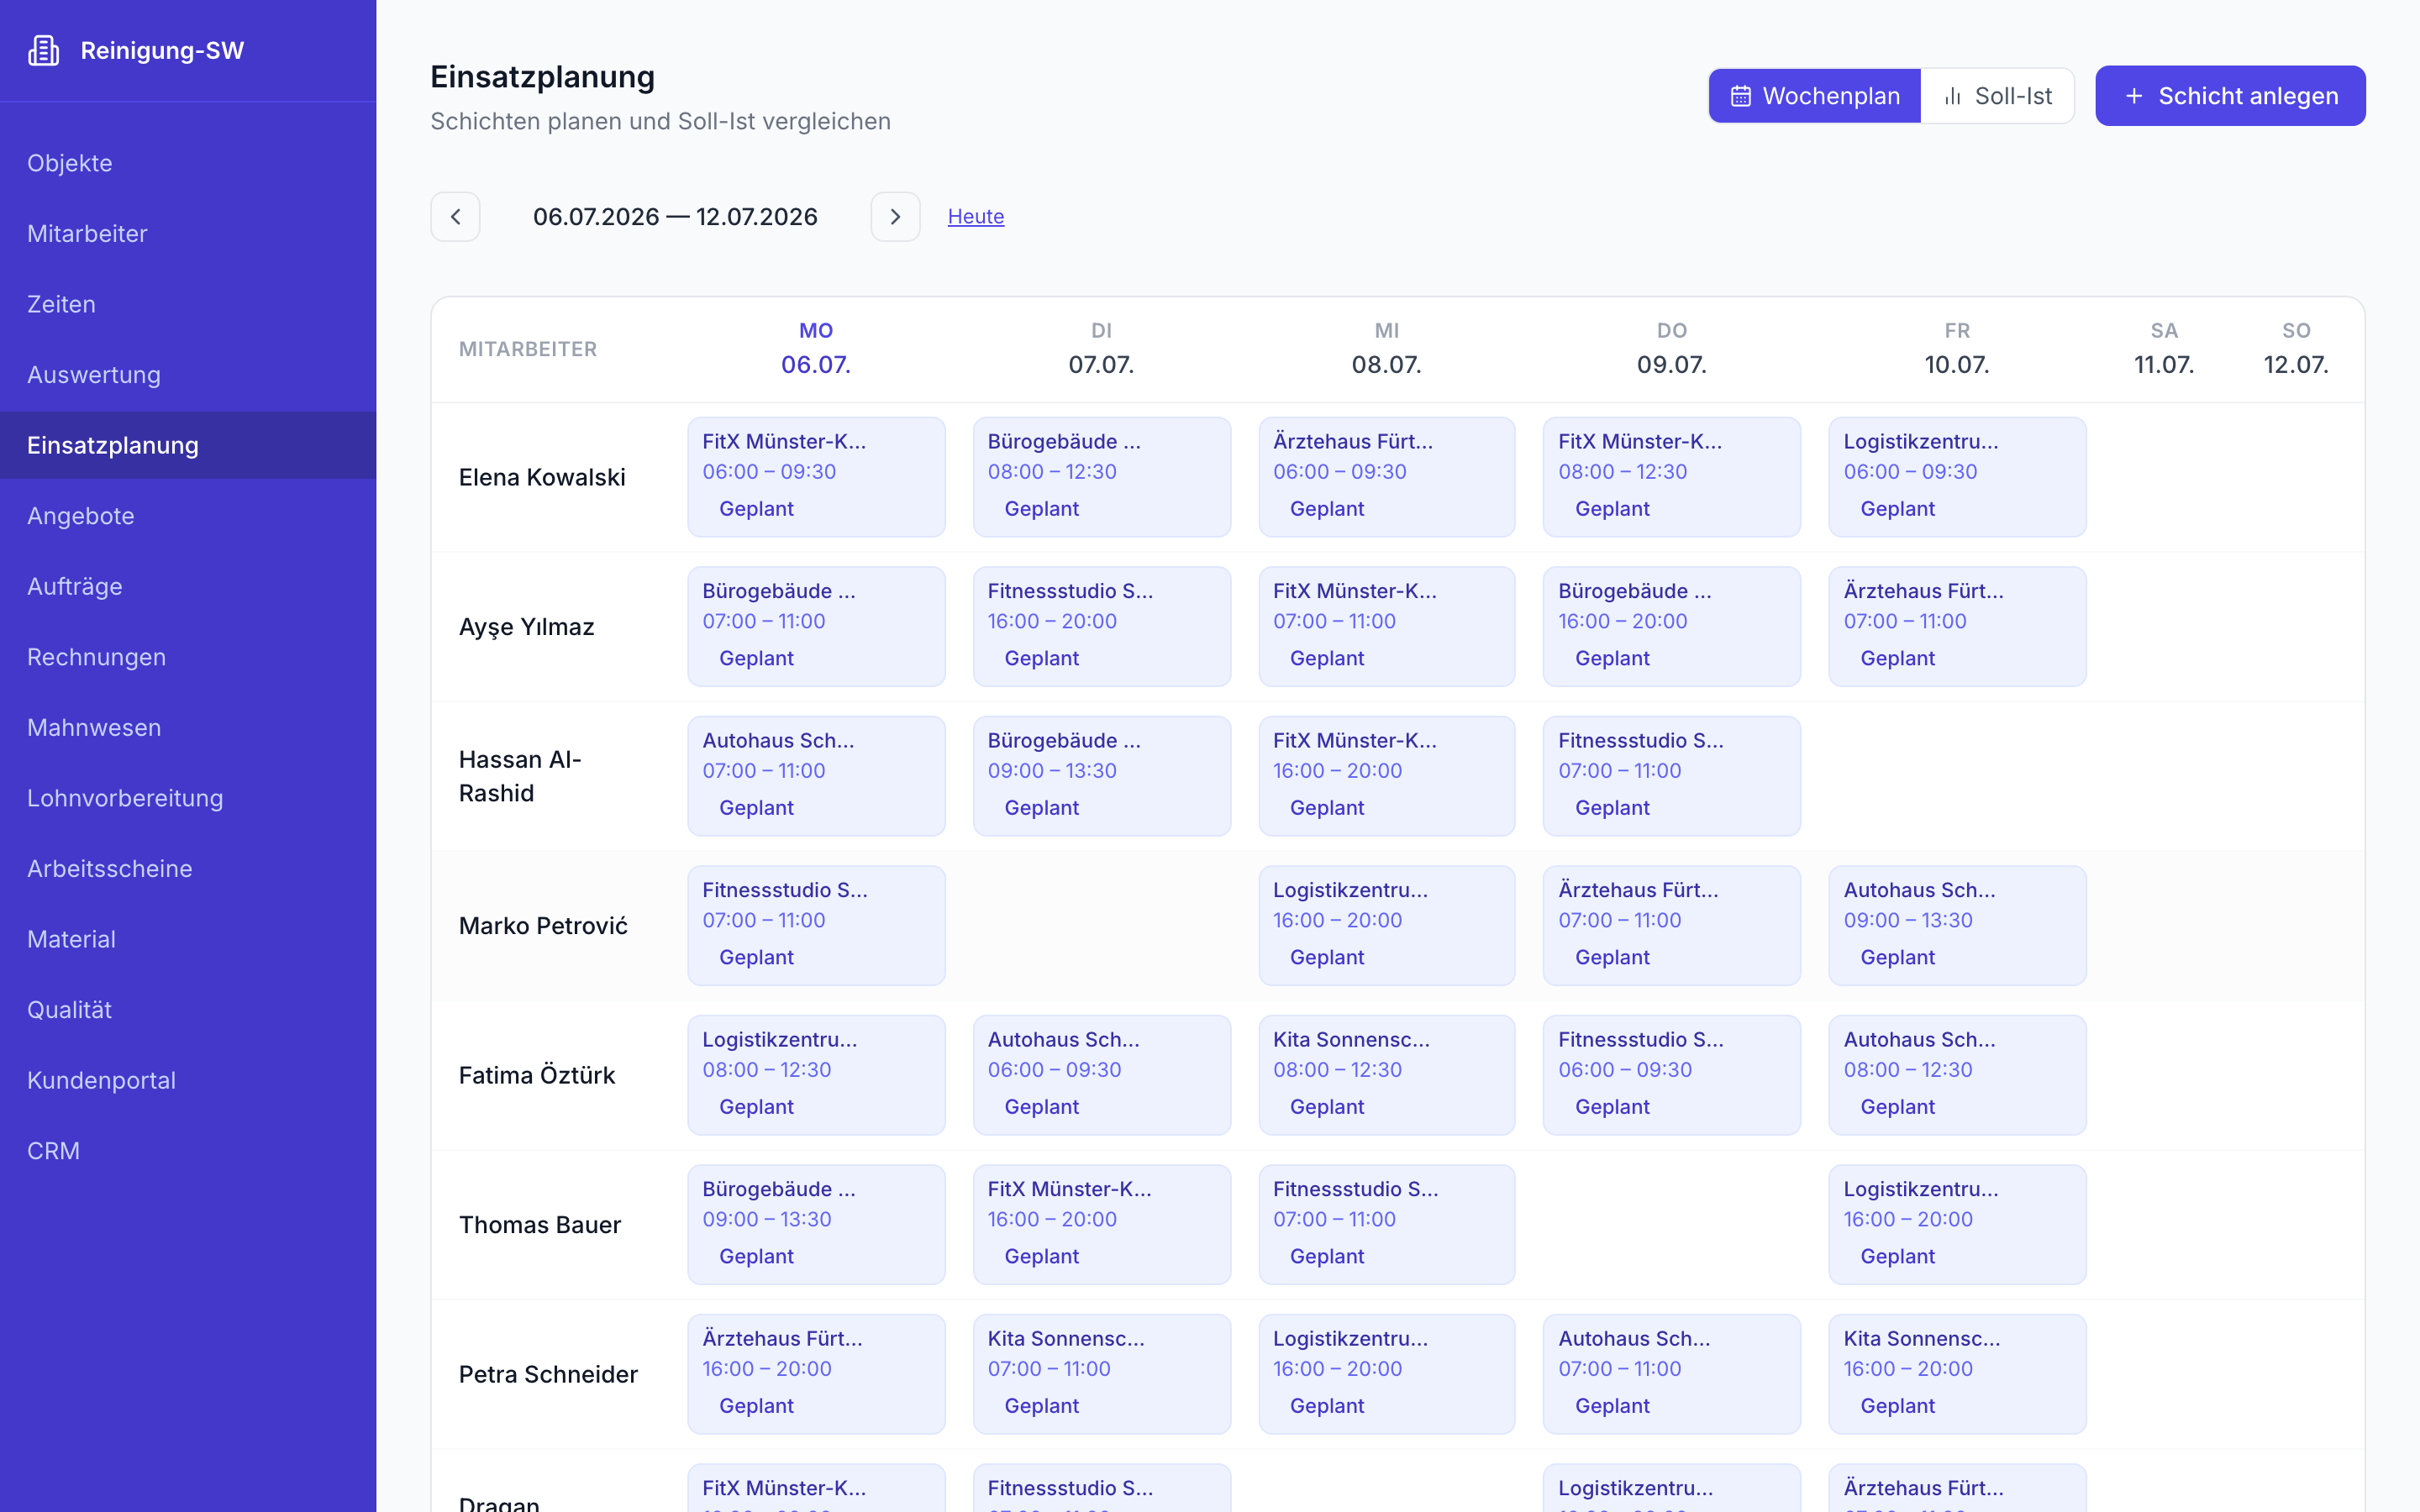Image resolution: width=2420 pixels, height=1512 pixels.
Task: Open Hassan Al-Rashid's Monday Autohaus shift
Action: coord(816,776)
